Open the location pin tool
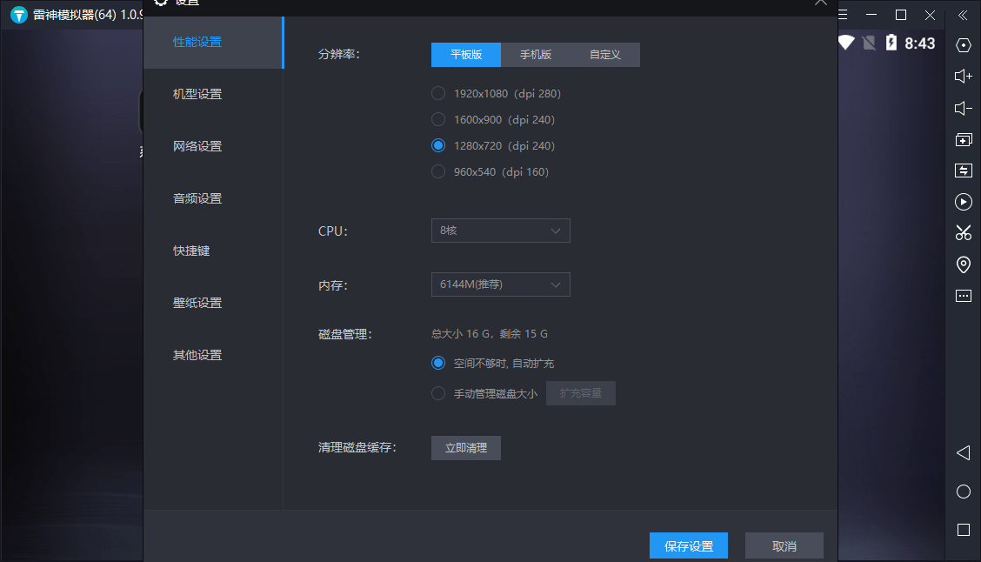Viewport: 981px width, 562px height. point(963,264)
